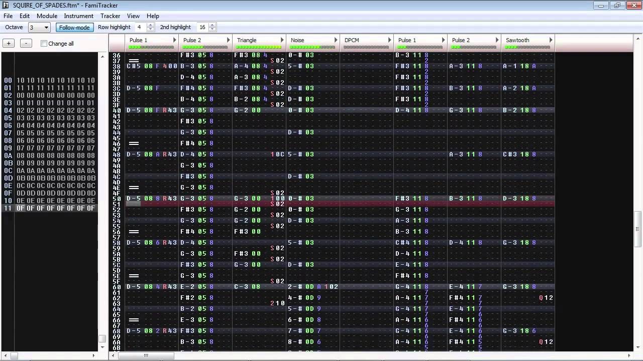Click note A-1 on row 38 Sawtooth
The image size is (643, 361).
coord(510,66)
